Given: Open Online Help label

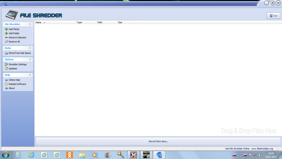Looking at the screenshot, I should [14, 80].
